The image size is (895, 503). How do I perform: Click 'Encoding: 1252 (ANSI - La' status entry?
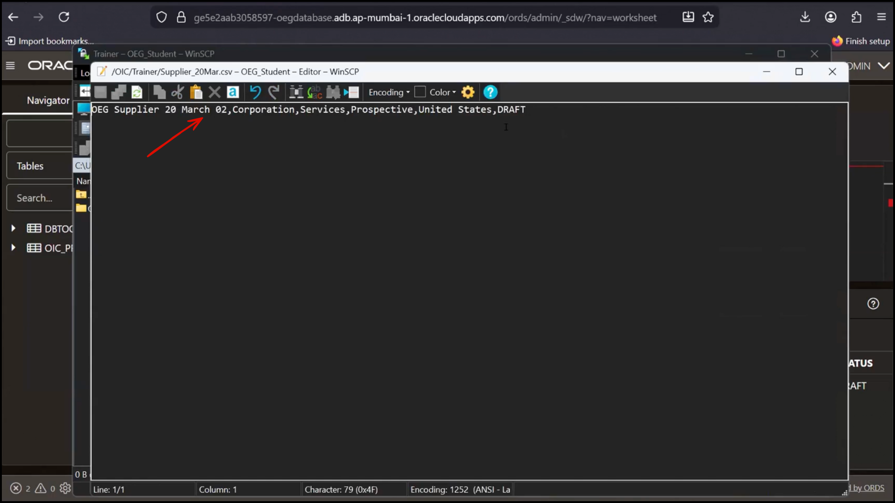[460, 489]
